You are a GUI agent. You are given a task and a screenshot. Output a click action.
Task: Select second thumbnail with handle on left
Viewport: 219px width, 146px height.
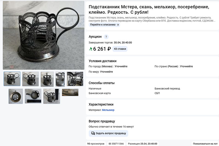click(x=30, y=79)
